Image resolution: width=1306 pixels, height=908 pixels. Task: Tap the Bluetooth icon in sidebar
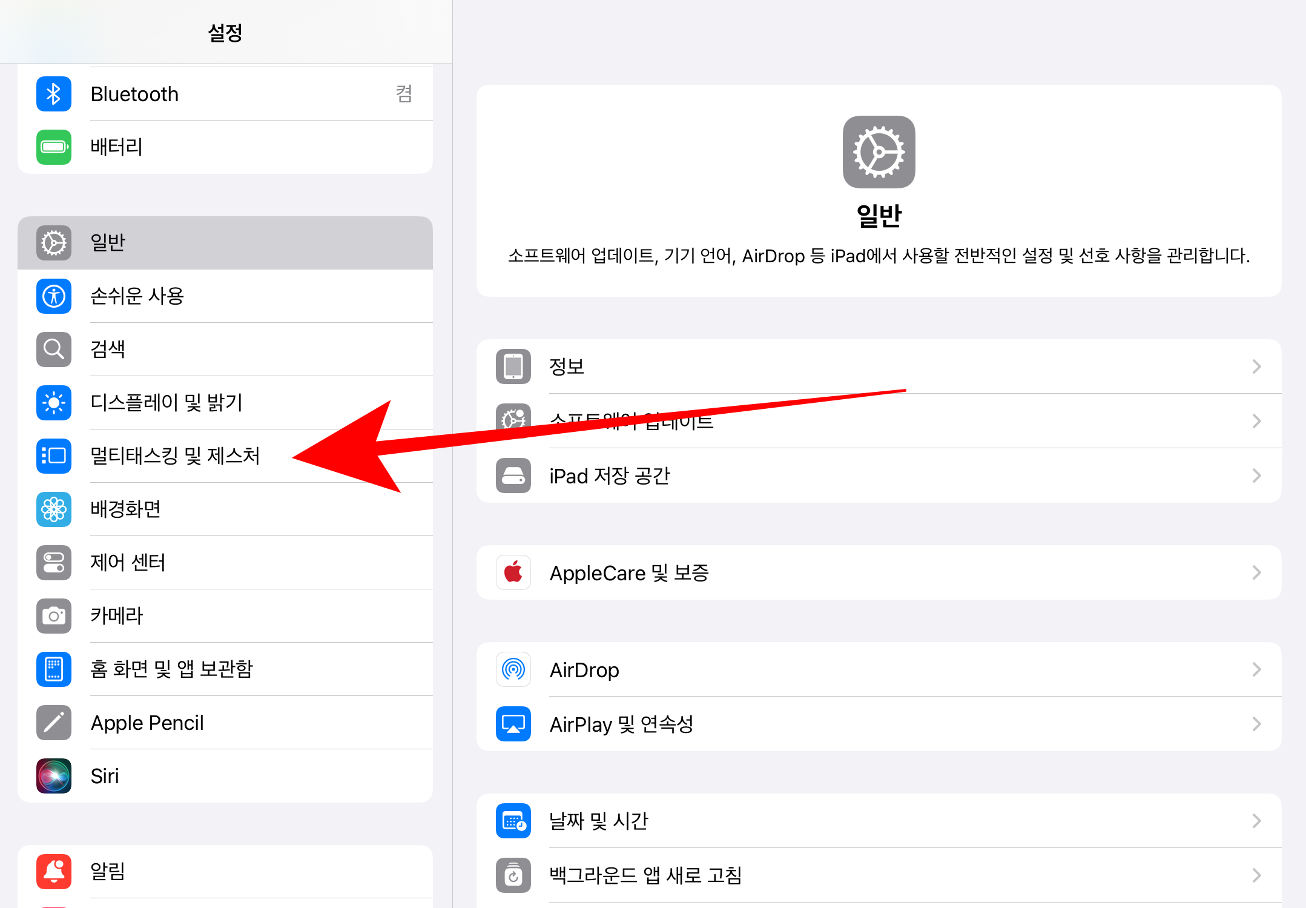point(54,94)
